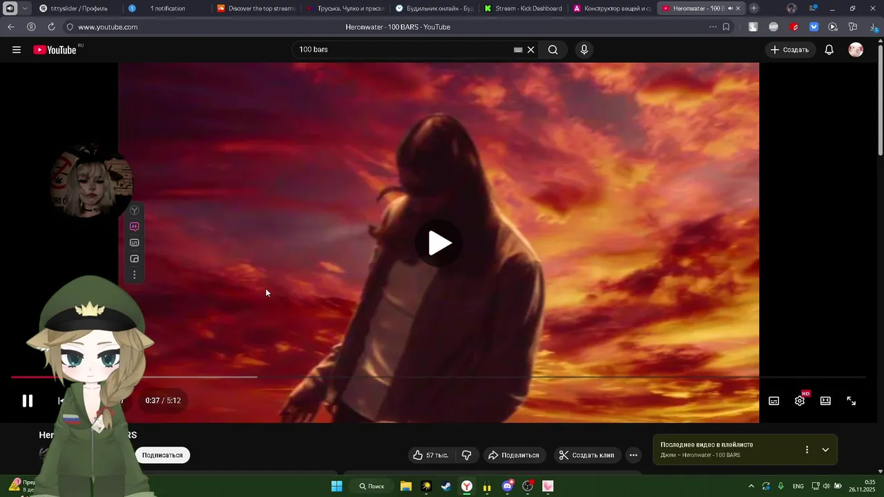This screenshot has height=497, width=884.
Task: Open OBS Studio from taskbar
Action: coord(528,486)
